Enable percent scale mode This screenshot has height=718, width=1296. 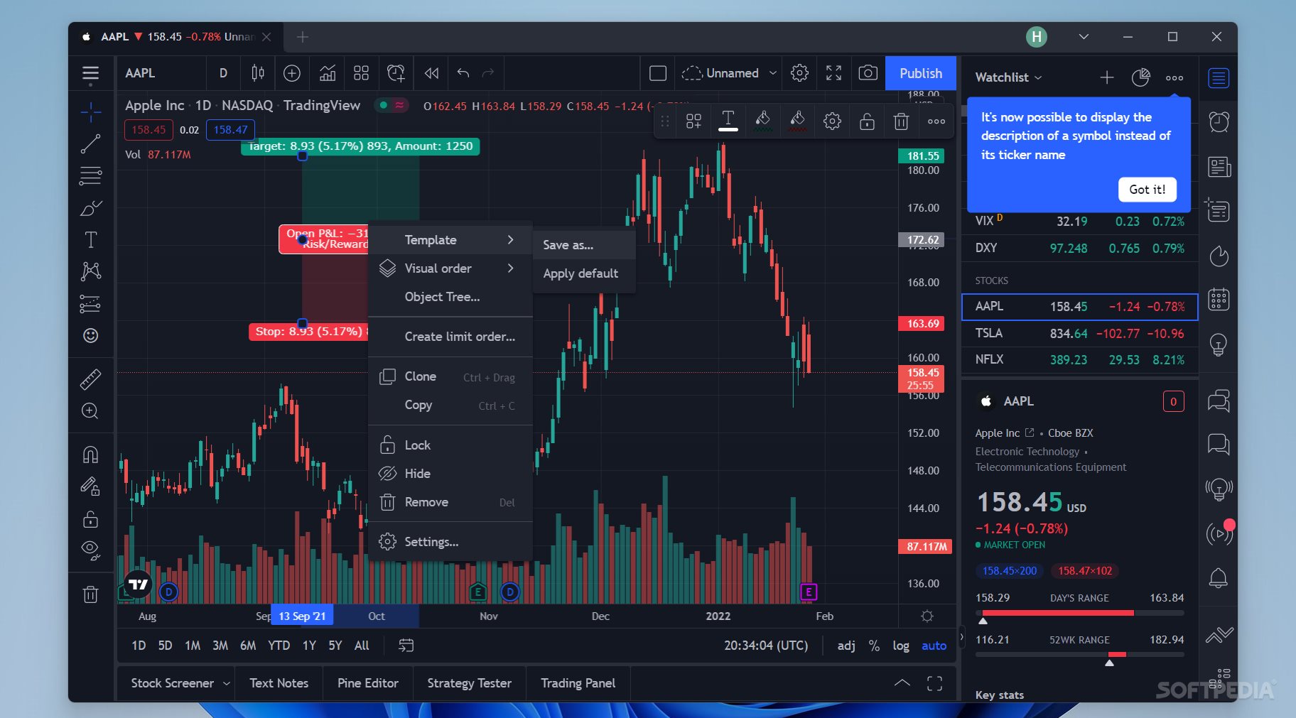tap(874, 646)
